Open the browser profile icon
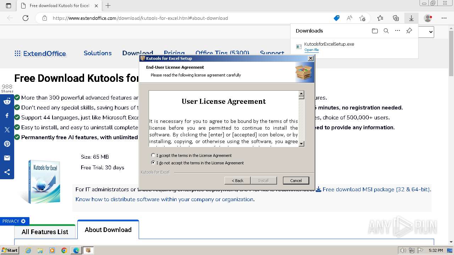This screenshot has width=454, height=255. [x=428, y=18]
